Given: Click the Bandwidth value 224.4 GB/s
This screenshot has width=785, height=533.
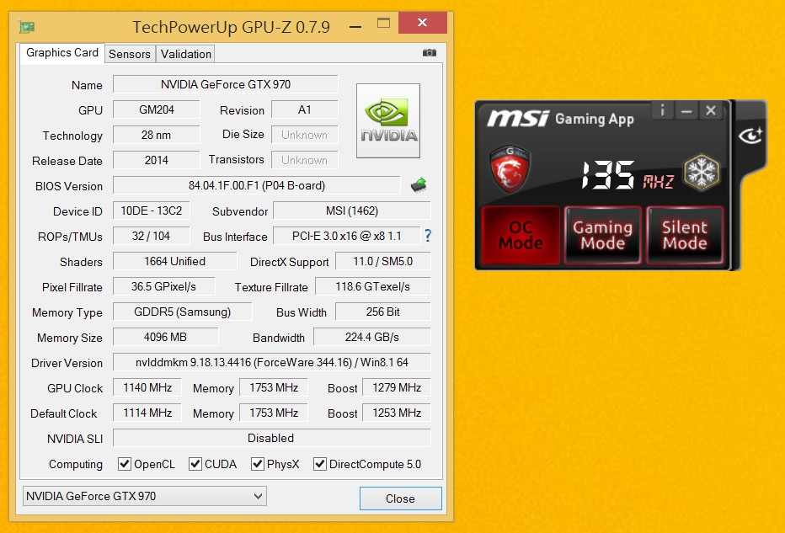Looking at the screenshot, I should pos(372,337).
